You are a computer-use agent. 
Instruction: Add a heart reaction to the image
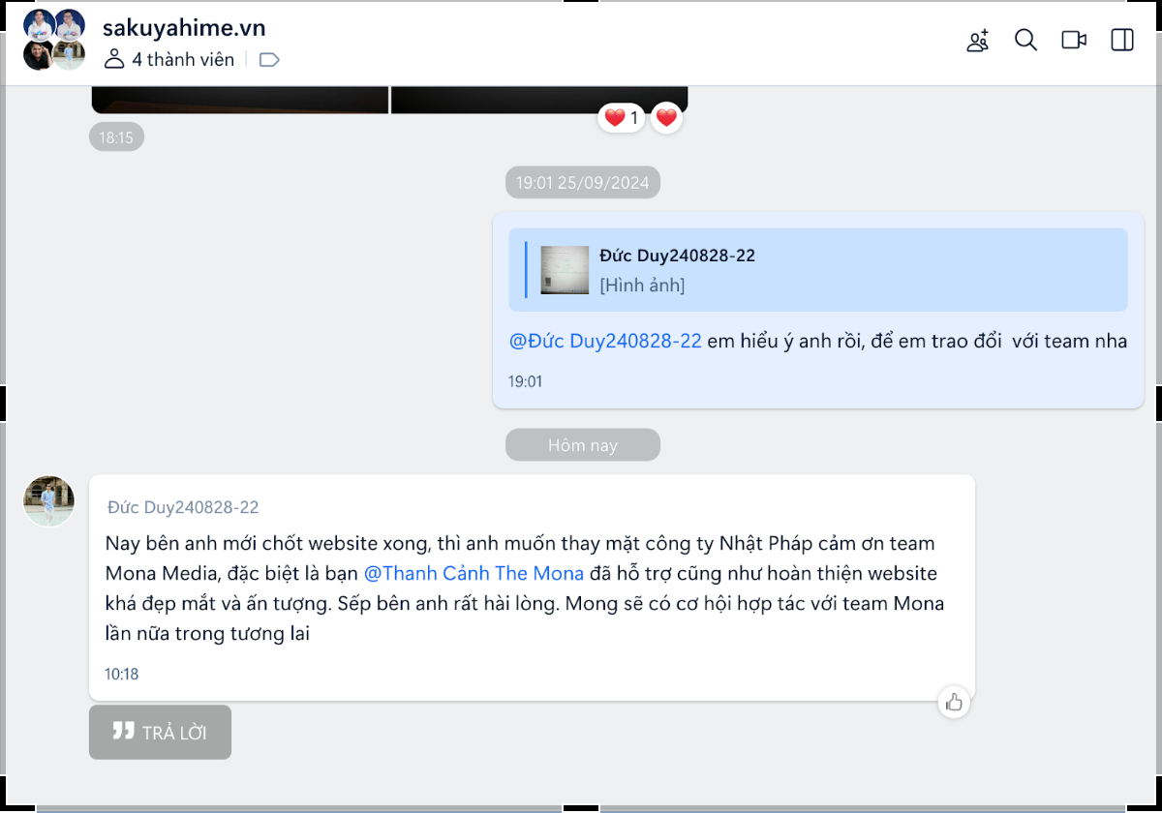point(666,118)
